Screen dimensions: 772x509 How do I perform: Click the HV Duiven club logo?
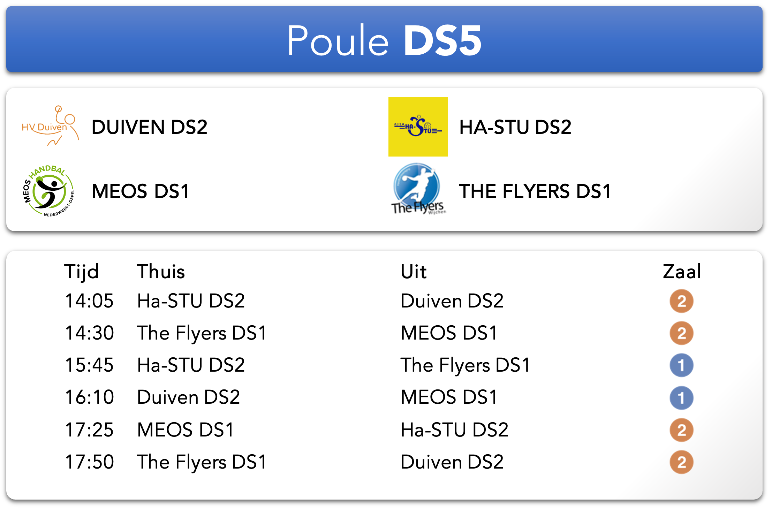(x=50, y=126)
